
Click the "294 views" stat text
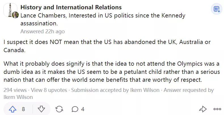point(15,90)
